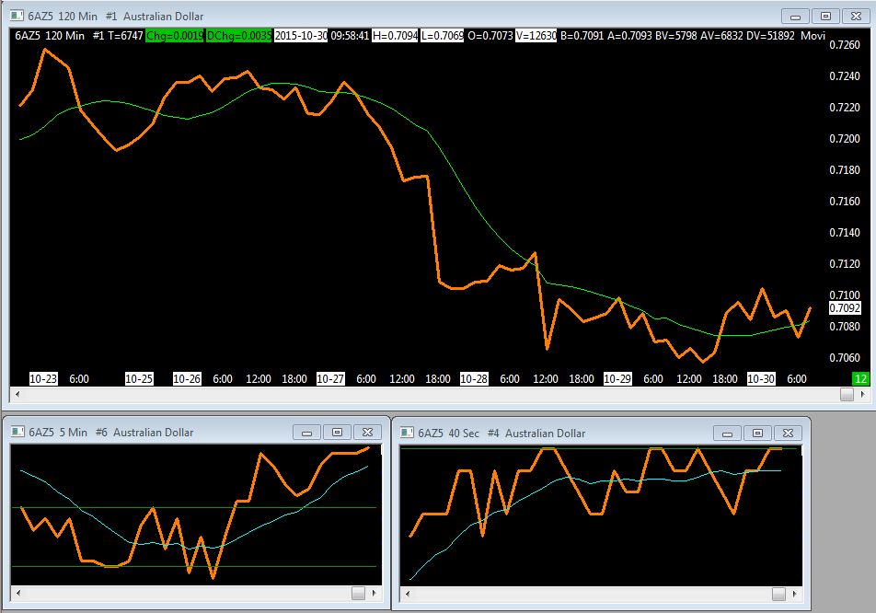The image size is (876, 613).
Task: Maximize the 6AZ5 120 Min chart window
Action: click(825, 17)
